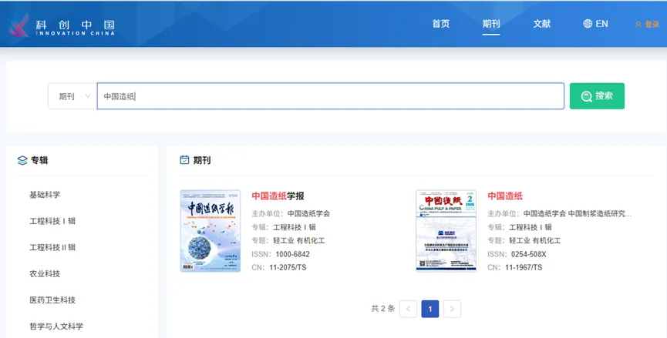Open the 中国造纸学报 cover thumbnail

pyautogui.click(x=211, y=230)
